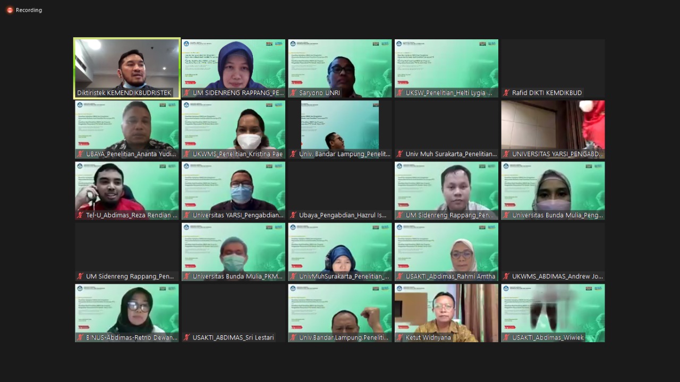Click muted mic icon for UKWMS_ABDIMAS_Andrew

coord(506,277)
